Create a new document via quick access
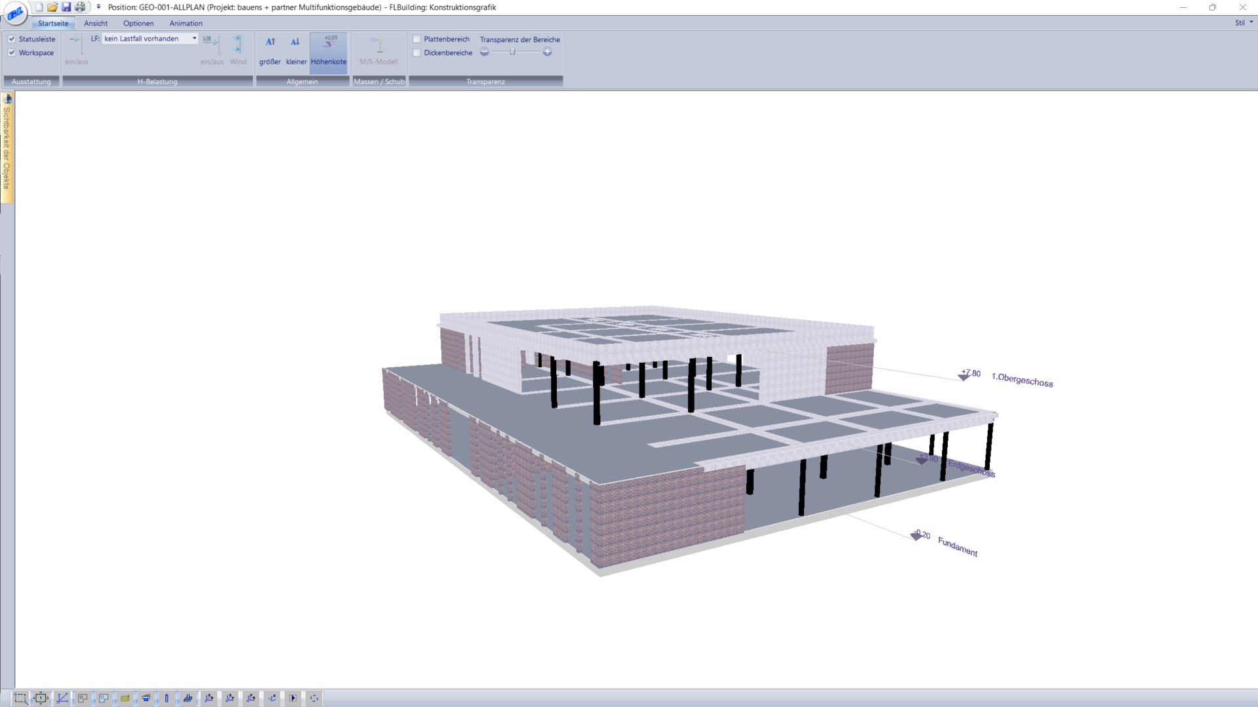Viewport: 1258px width, 707px height. (39, 7)
